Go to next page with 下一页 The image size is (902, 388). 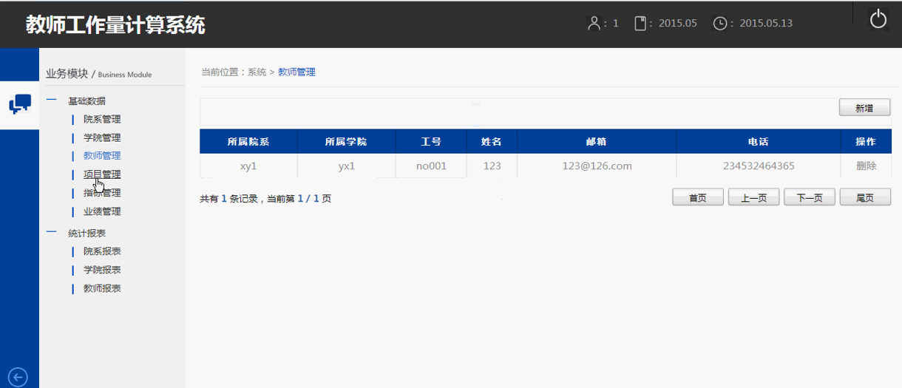pos(810,197)
